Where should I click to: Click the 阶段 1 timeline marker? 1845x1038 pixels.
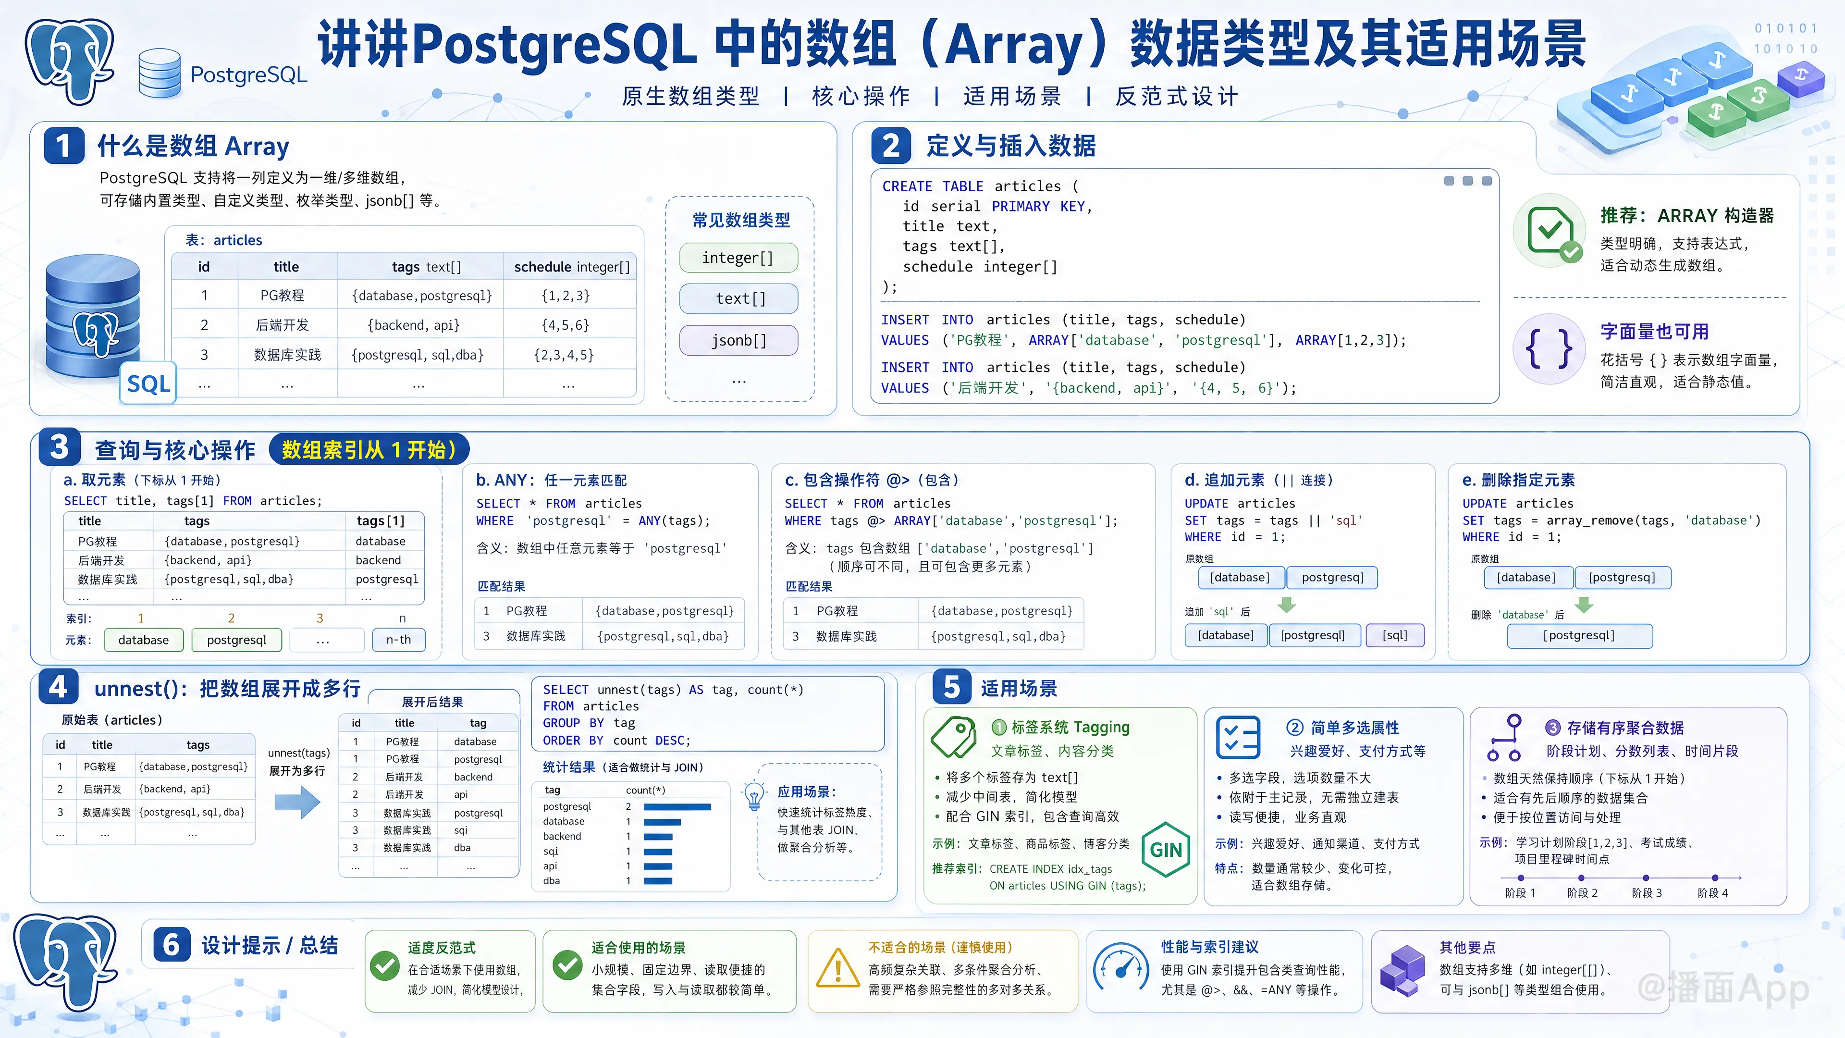click(1521, 877)
